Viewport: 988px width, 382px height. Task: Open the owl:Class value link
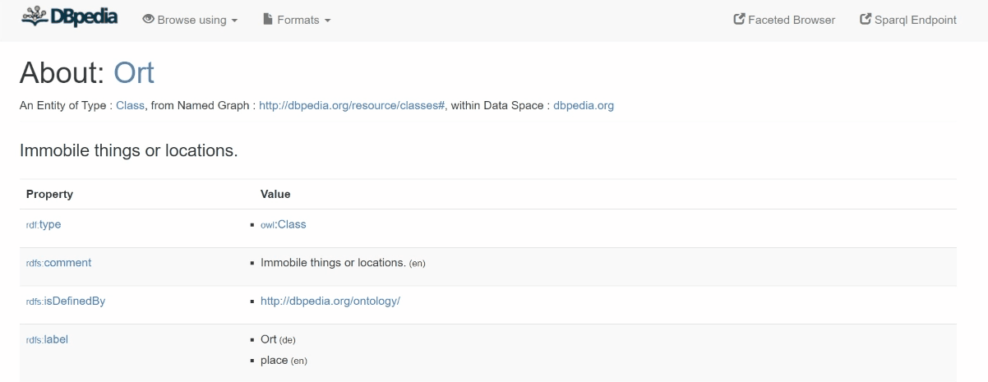coord(283,224)
